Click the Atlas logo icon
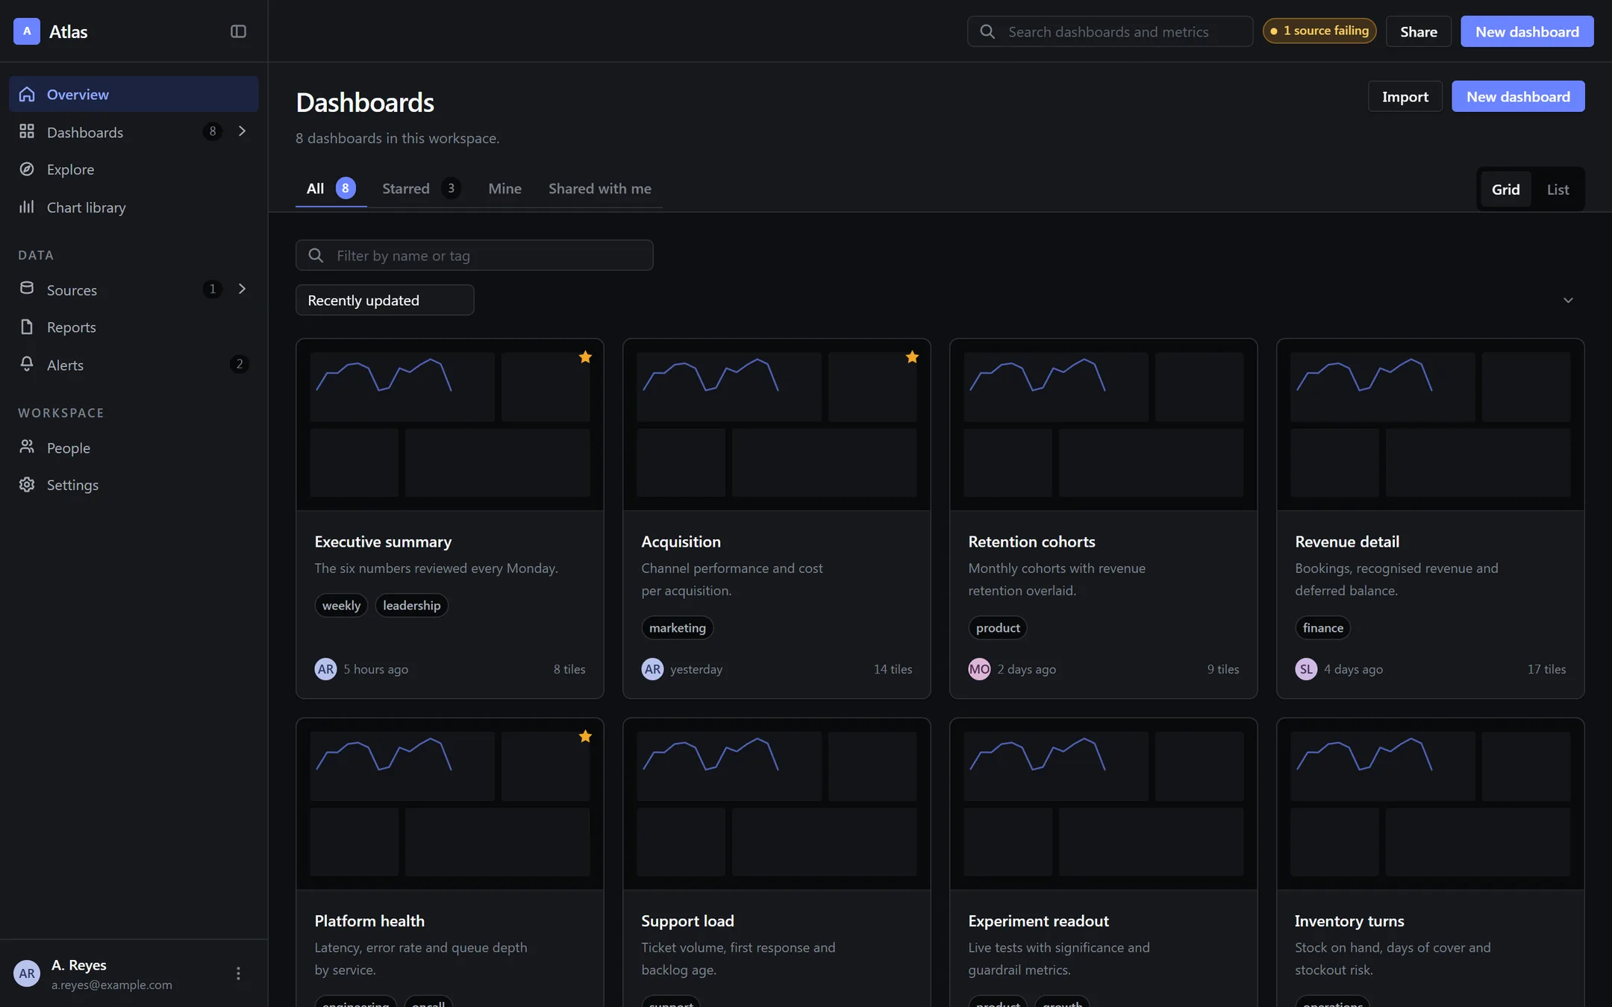1612x1007 pixels. pyautogui.click(x=27, y=31)
